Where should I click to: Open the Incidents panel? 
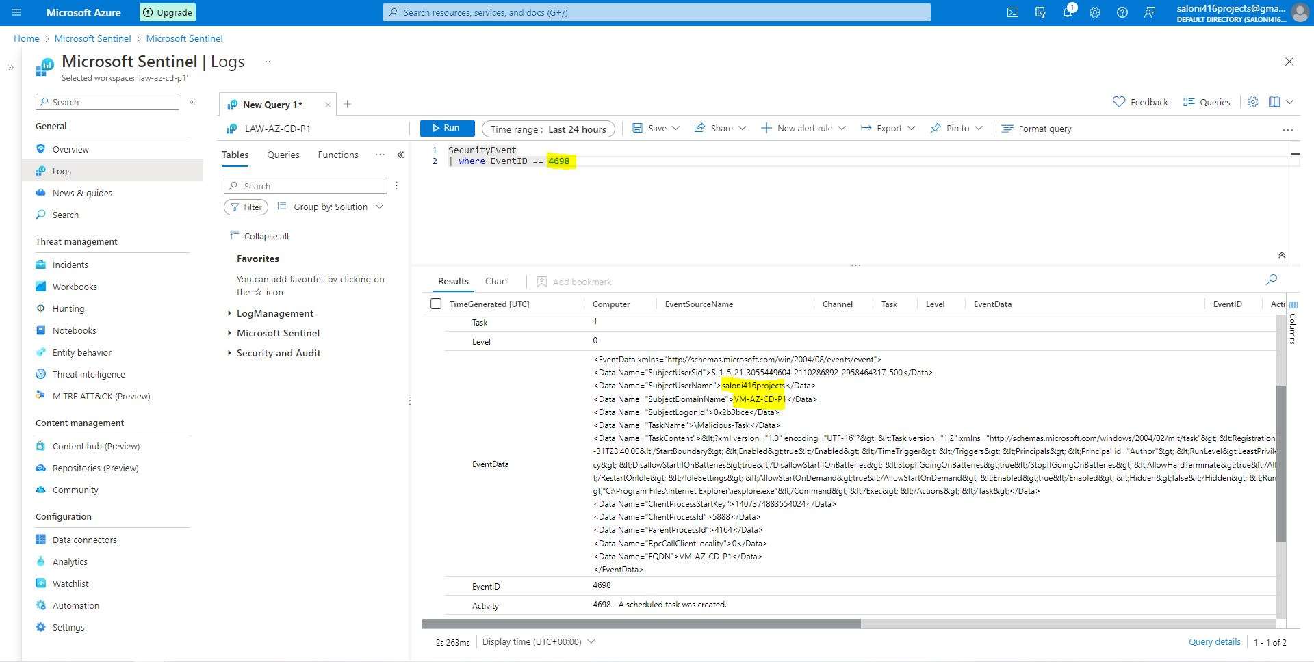70,265
